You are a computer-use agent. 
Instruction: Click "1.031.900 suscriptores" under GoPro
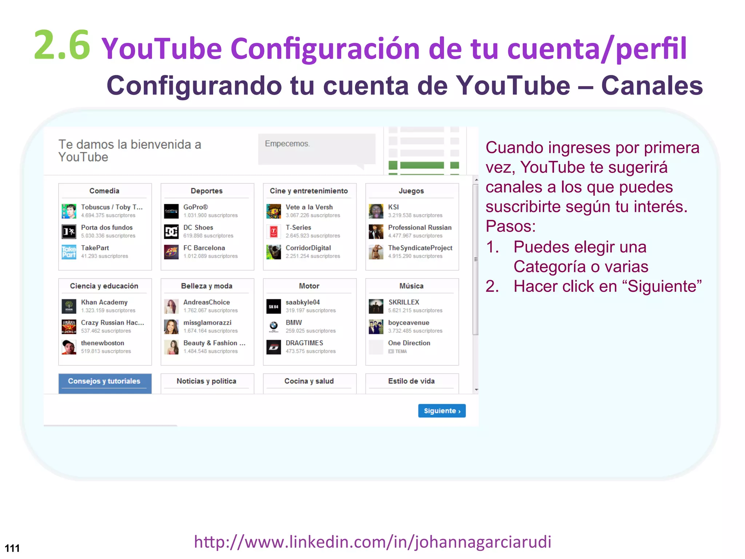(210, 215)
